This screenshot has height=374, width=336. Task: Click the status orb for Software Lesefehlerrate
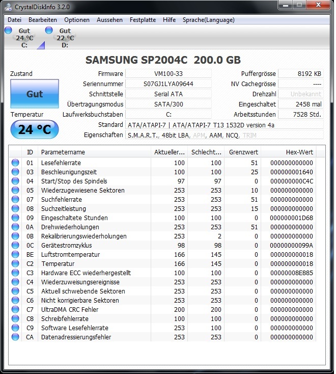pos(15,328)
